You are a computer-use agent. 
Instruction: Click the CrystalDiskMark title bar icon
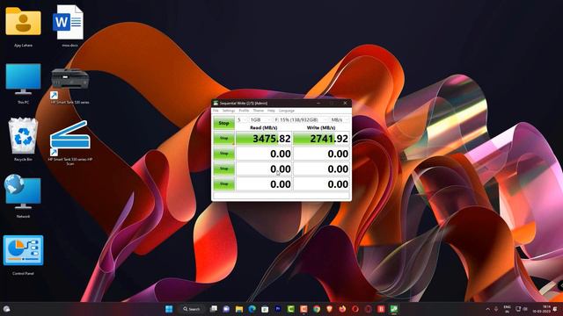(216, 104)
